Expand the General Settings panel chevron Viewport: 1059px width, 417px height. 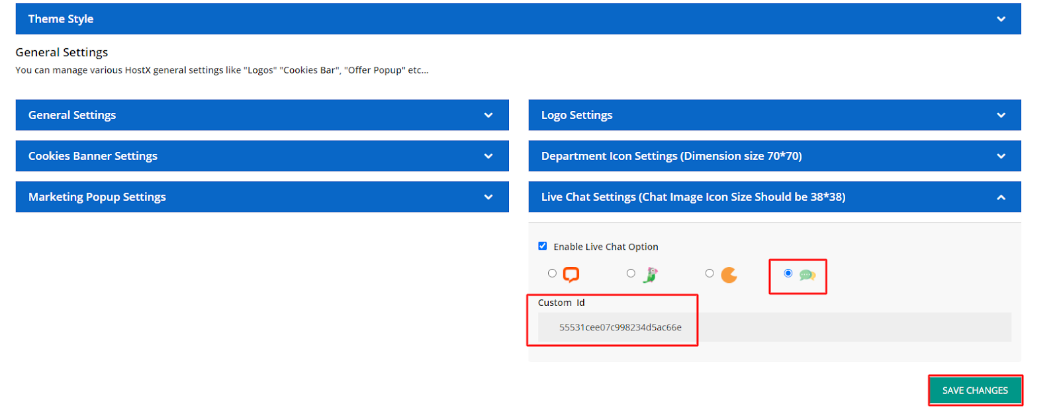click(488, 115)
